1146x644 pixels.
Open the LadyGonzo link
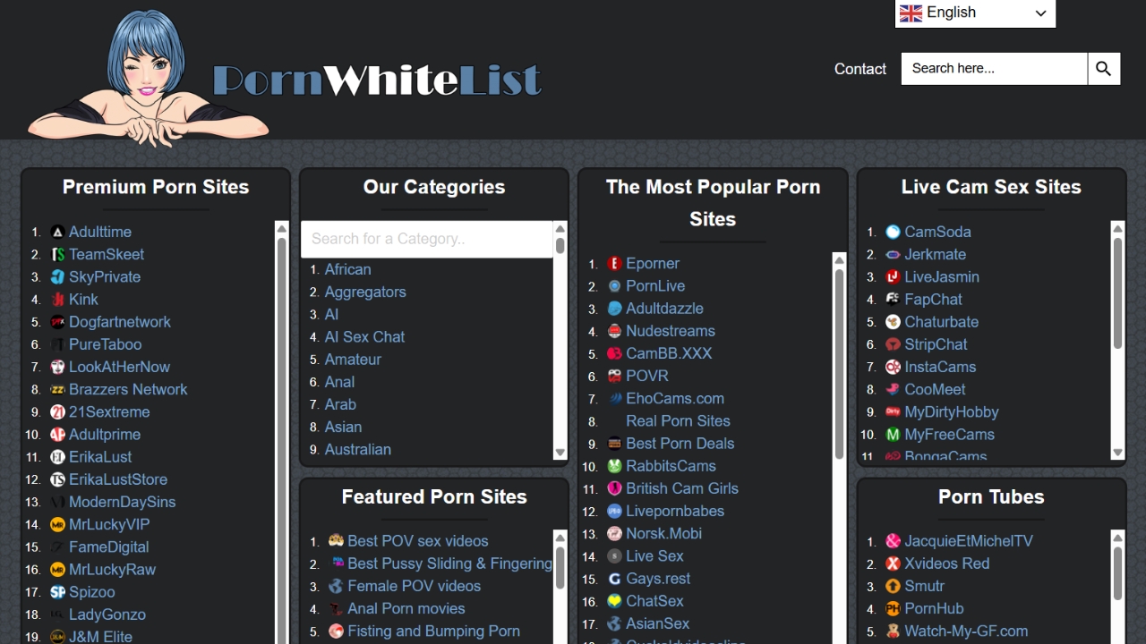pos(107,614)
